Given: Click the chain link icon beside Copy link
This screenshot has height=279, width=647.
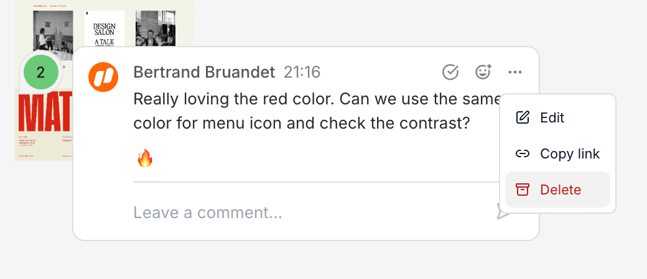Looking at the screenshot, I should [x=523, y=153].
